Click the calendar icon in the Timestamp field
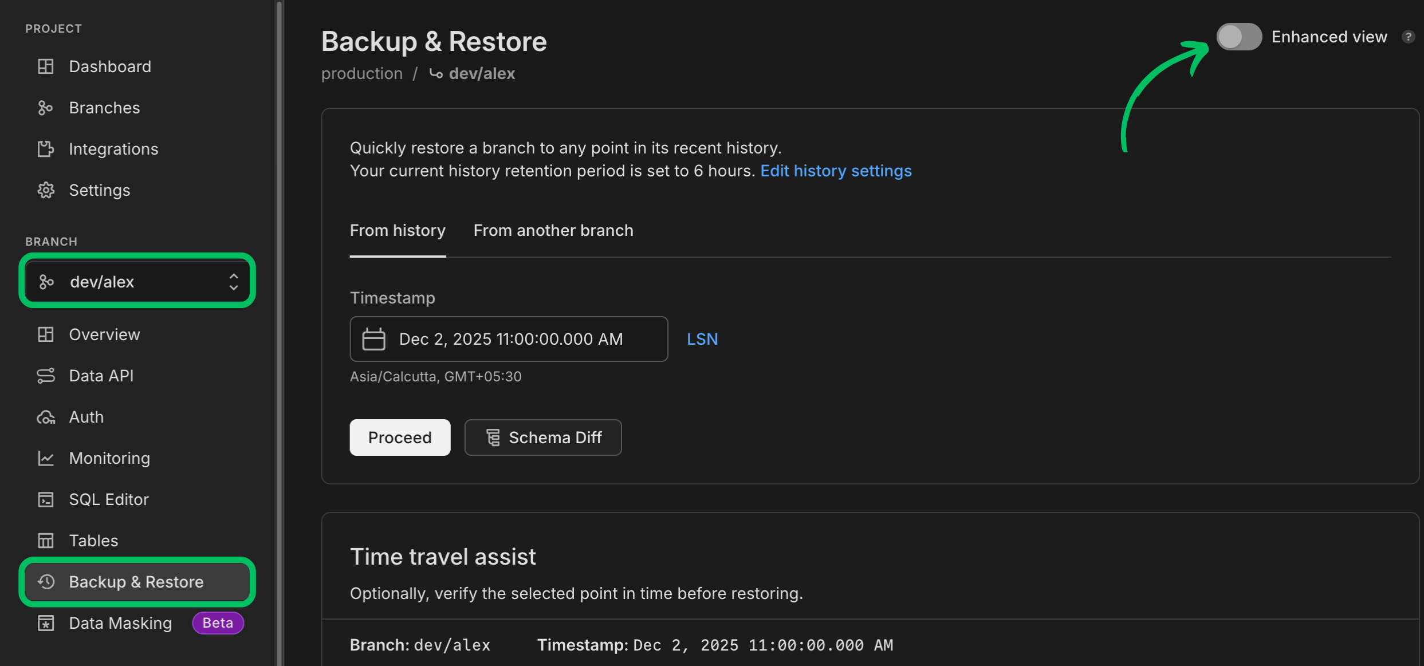The width and height of the screenshot is (1424, 666). click(373, 338)
